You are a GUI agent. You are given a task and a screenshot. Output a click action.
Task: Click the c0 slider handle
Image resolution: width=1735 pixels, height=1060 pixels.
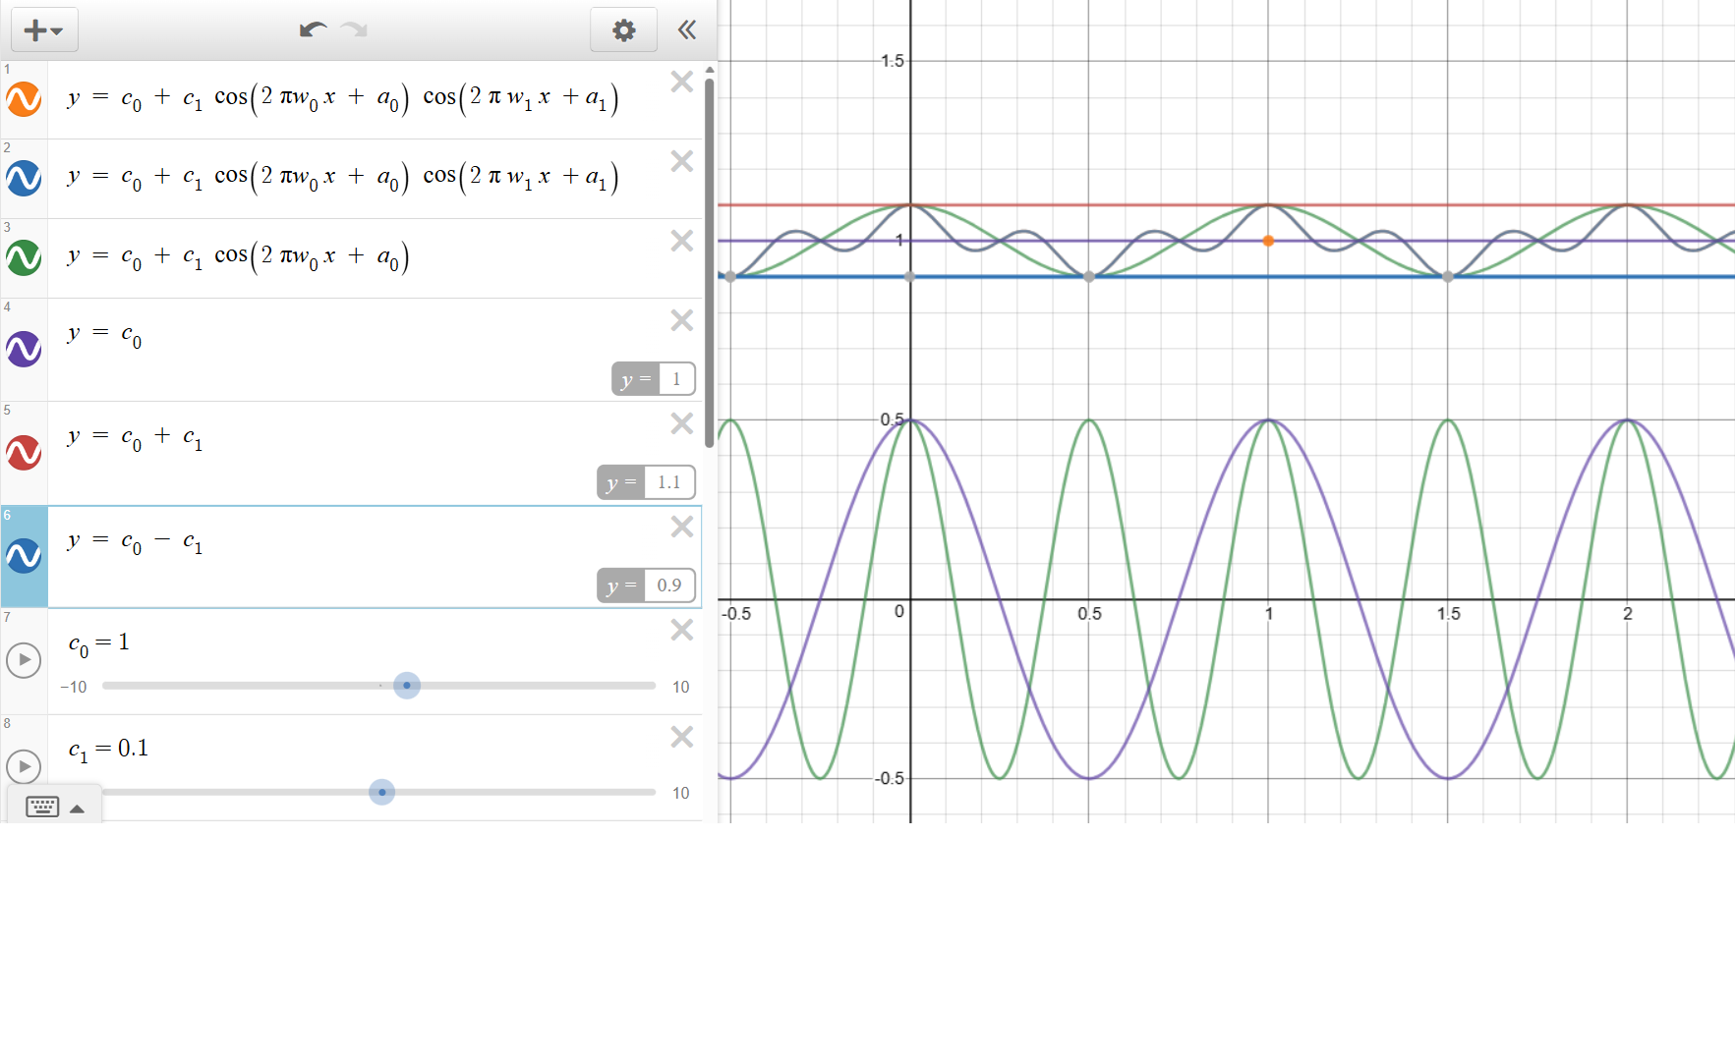click(x=407, y=686)
